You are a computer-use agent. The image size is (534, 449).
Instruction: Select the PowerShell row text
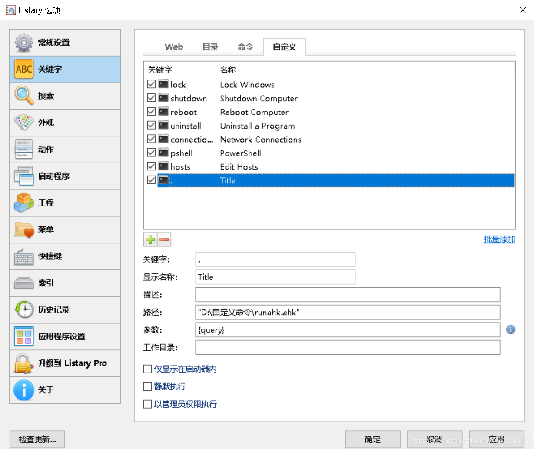241,153
